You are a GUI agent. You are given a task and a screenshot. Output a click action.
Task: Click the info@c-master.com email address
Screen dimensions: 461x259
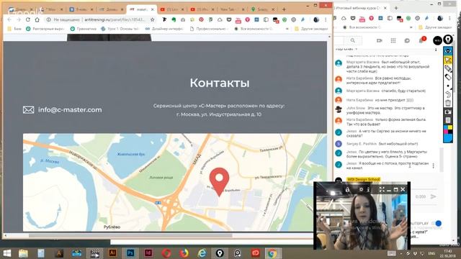pos(70,110)
